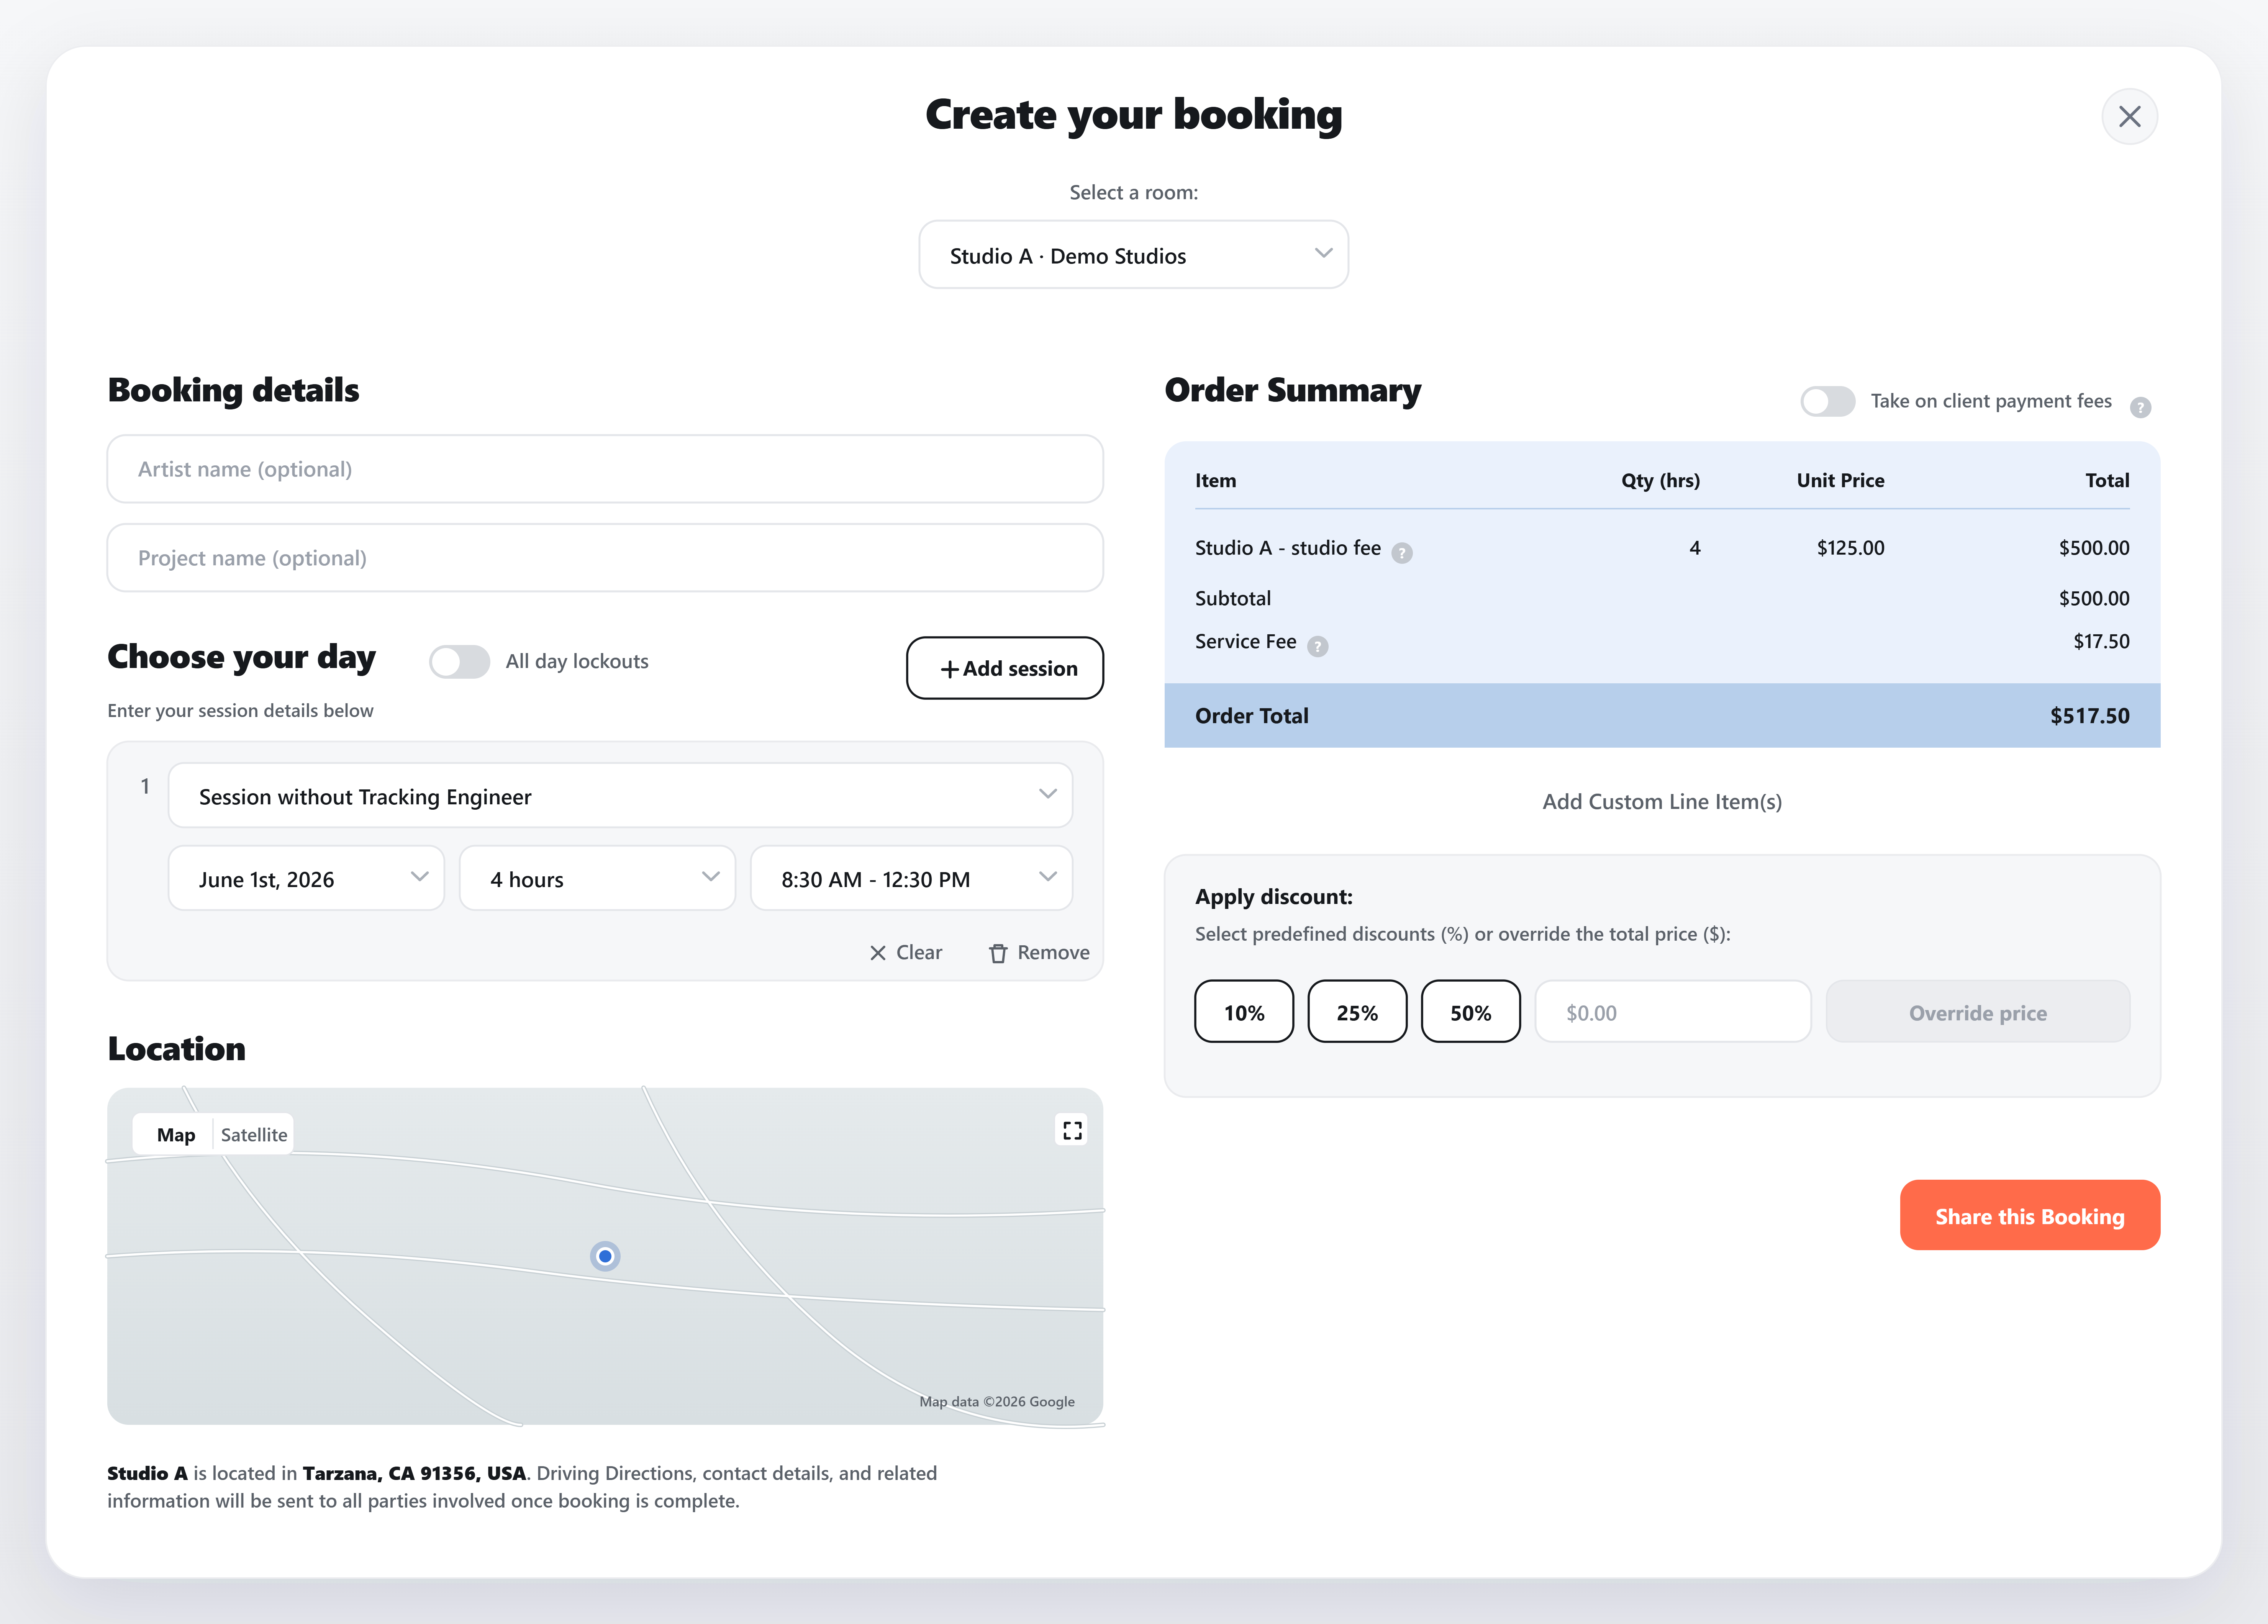Click the Override price button
Viewport: 2268px width, 1624px height.
point(1978,1012)
